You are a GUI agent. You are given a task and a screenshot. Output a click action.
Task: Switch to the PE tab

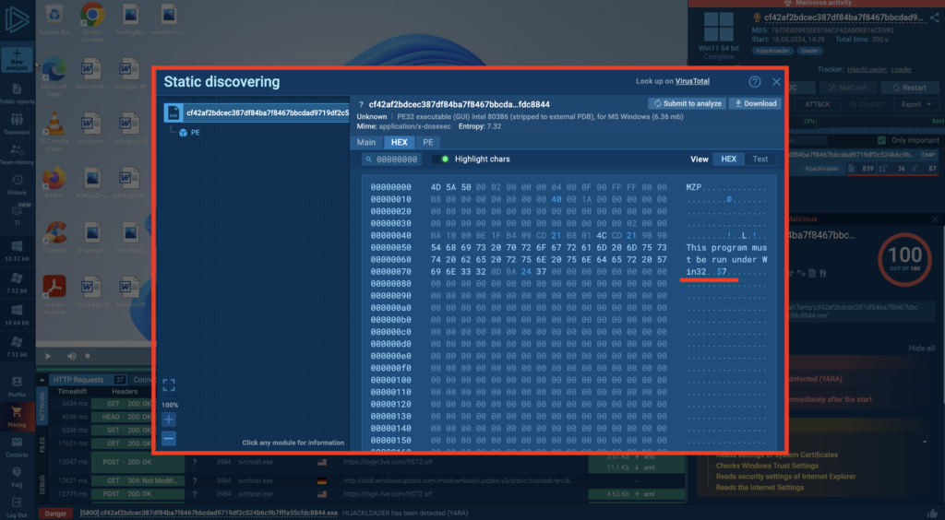point(427,143)
